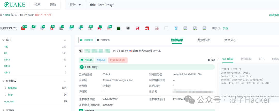Switch to 列表模式 list view
279x111 pixels.
coord(104,40)
